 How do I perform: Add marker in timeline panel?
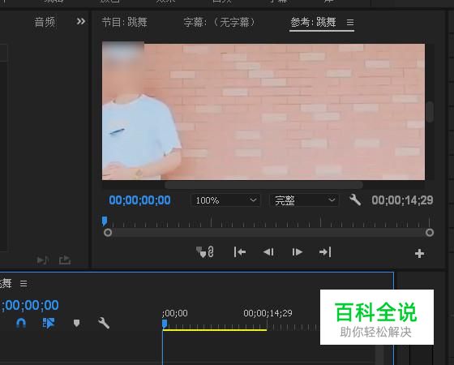point(76,323)
